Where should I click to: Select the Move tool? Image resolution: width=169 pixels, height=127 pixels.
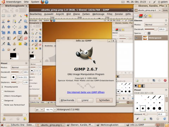tap(9, 27)
